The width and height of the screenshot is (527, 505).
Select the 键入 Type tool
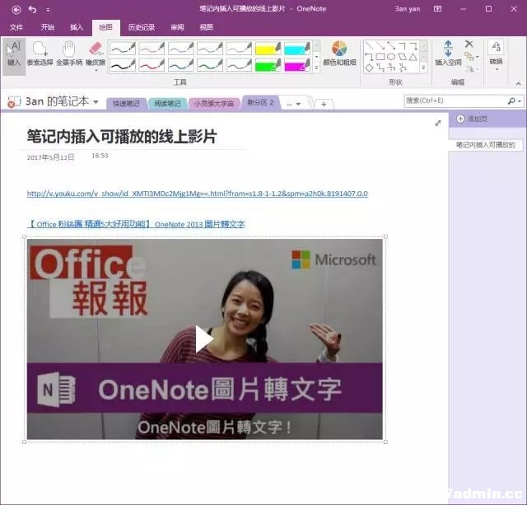pos(14,56)
